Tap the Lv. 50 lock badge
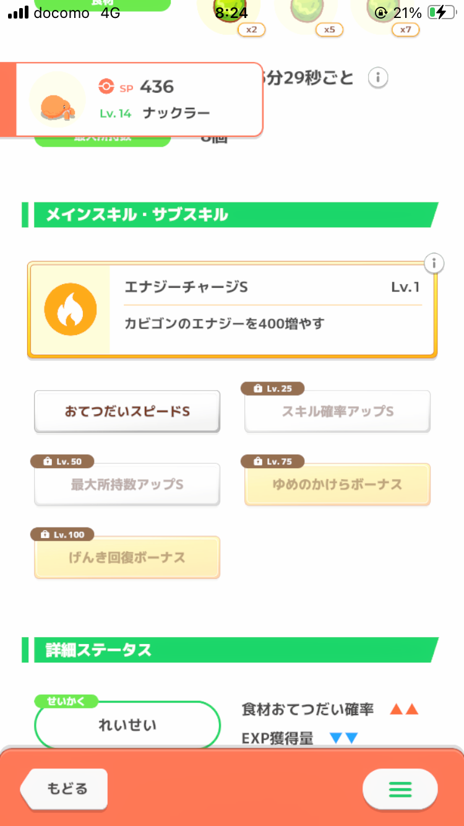464x826 pixels. click(x=62, y=461)
